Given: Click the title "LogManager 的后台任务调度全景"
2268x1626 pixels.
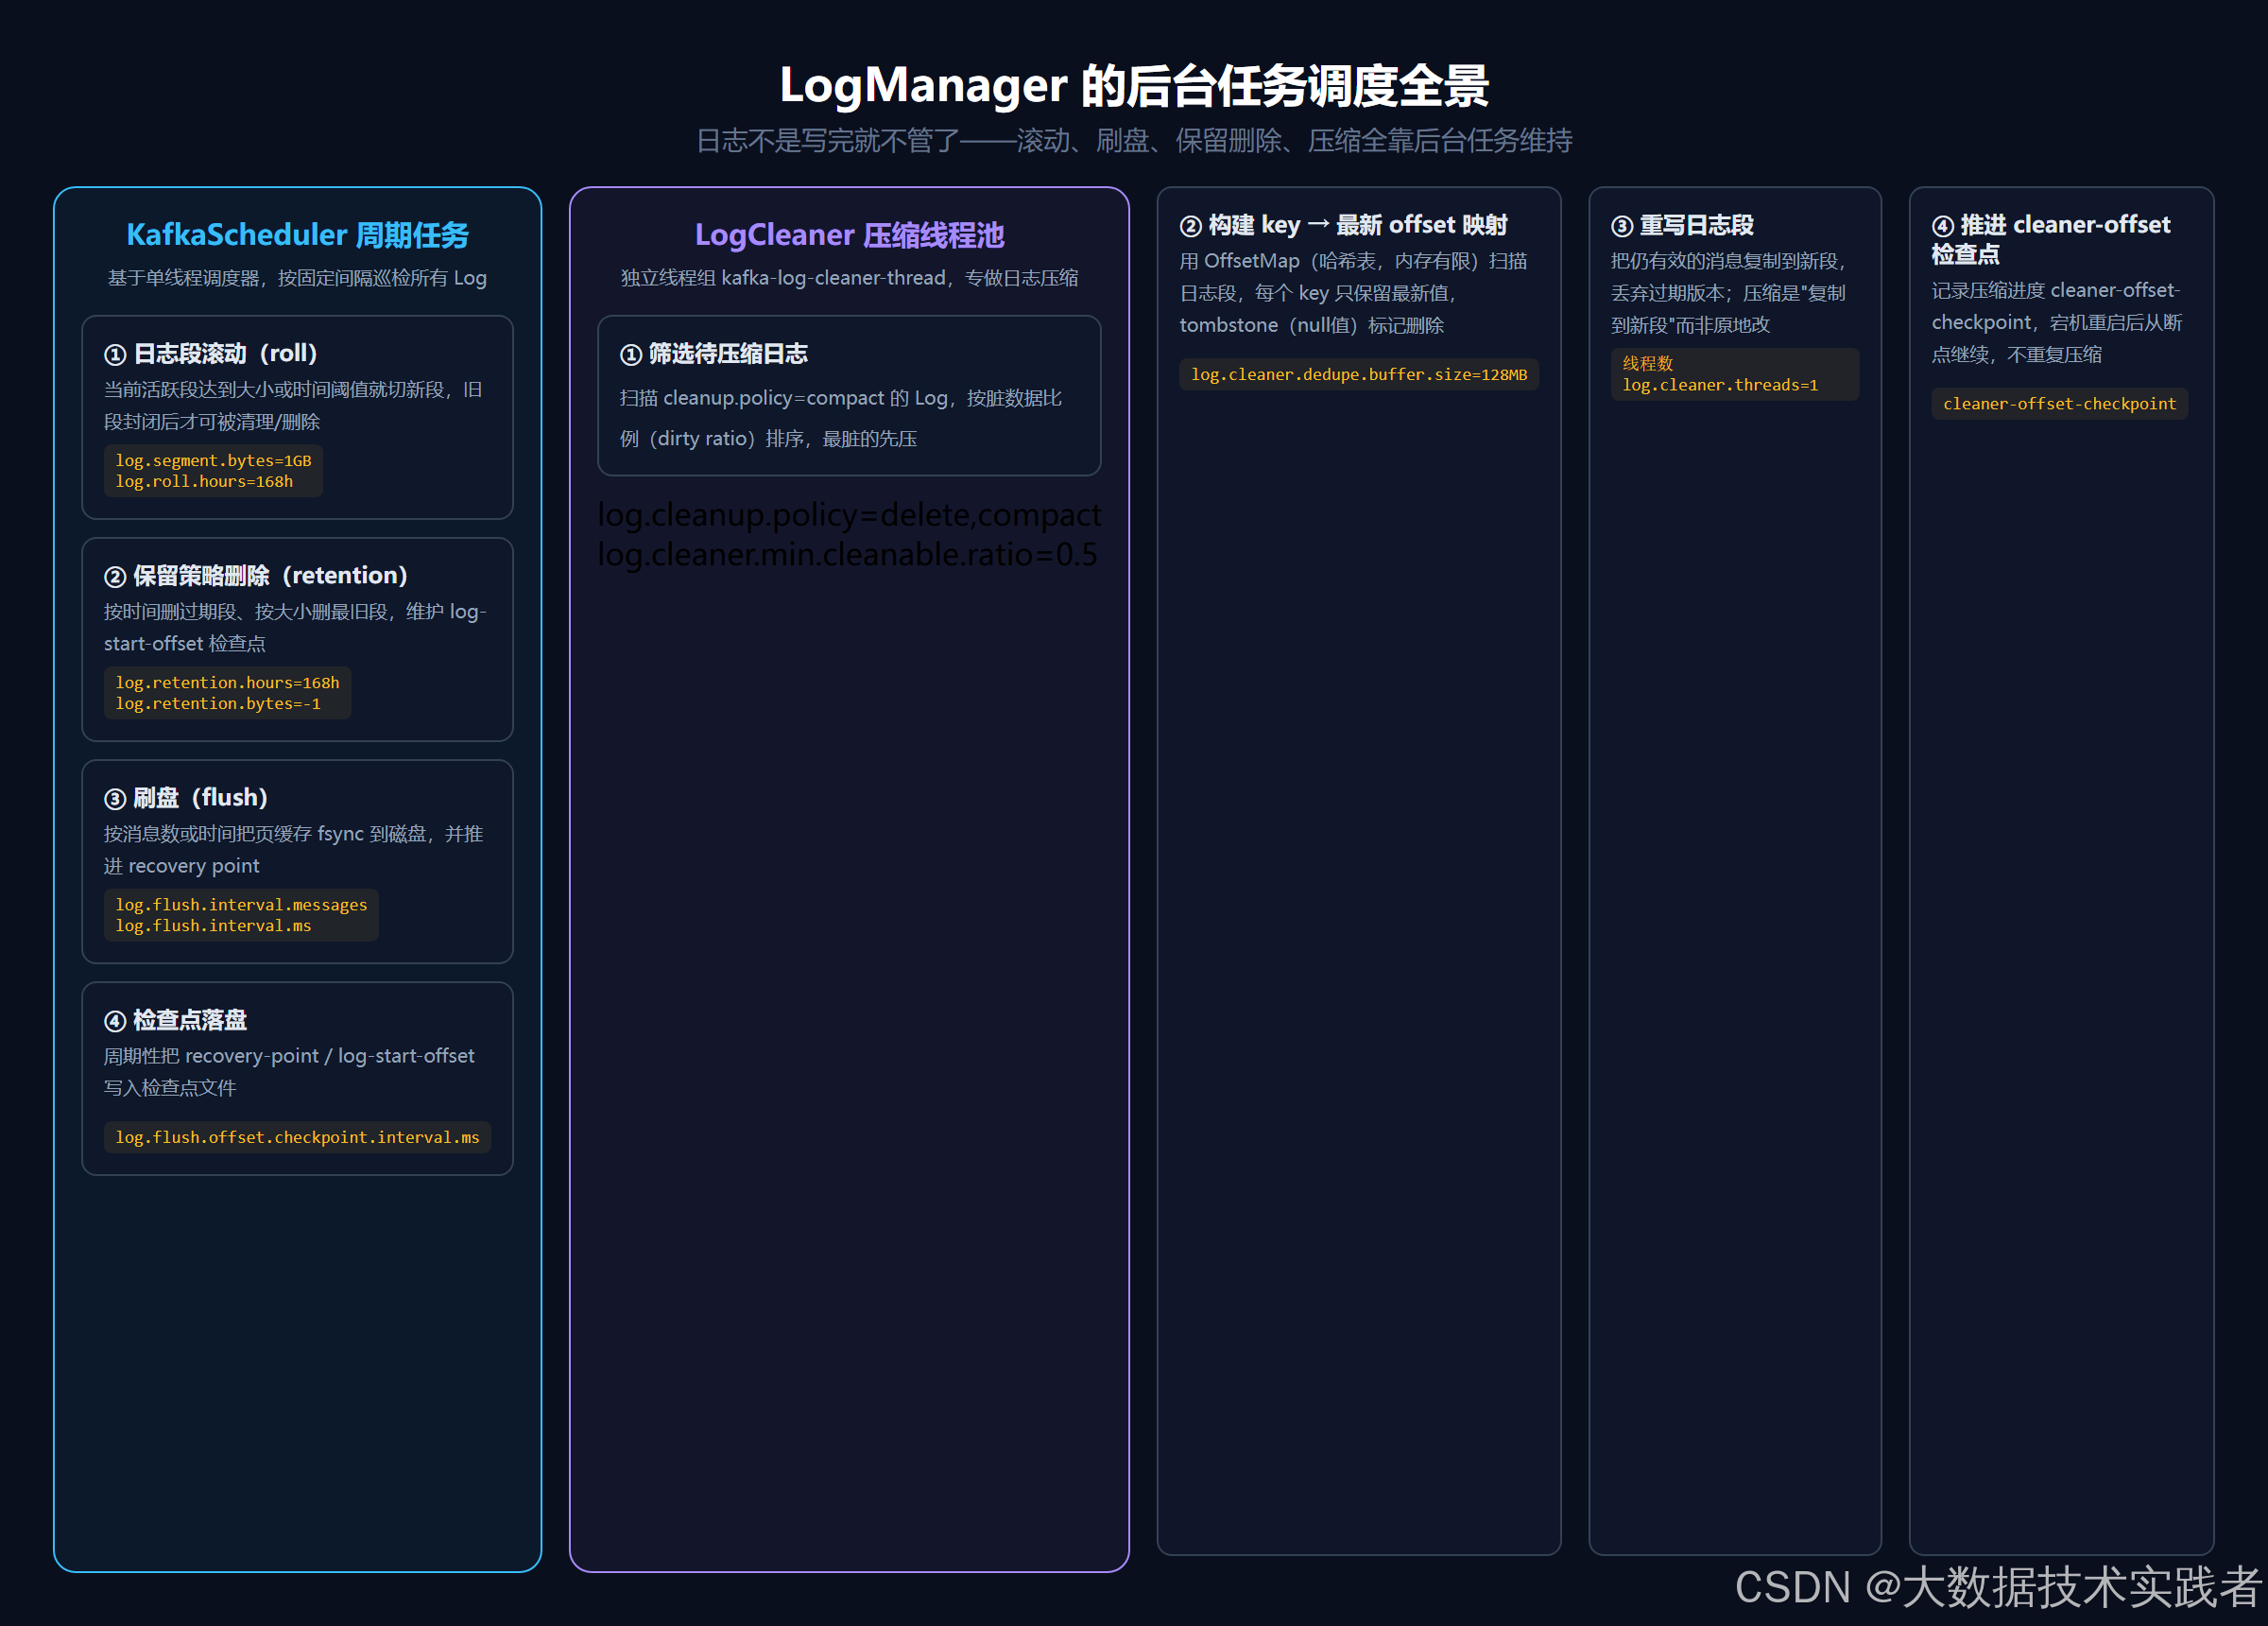Looking at the screenshot, I should (x=1134, y=85).
